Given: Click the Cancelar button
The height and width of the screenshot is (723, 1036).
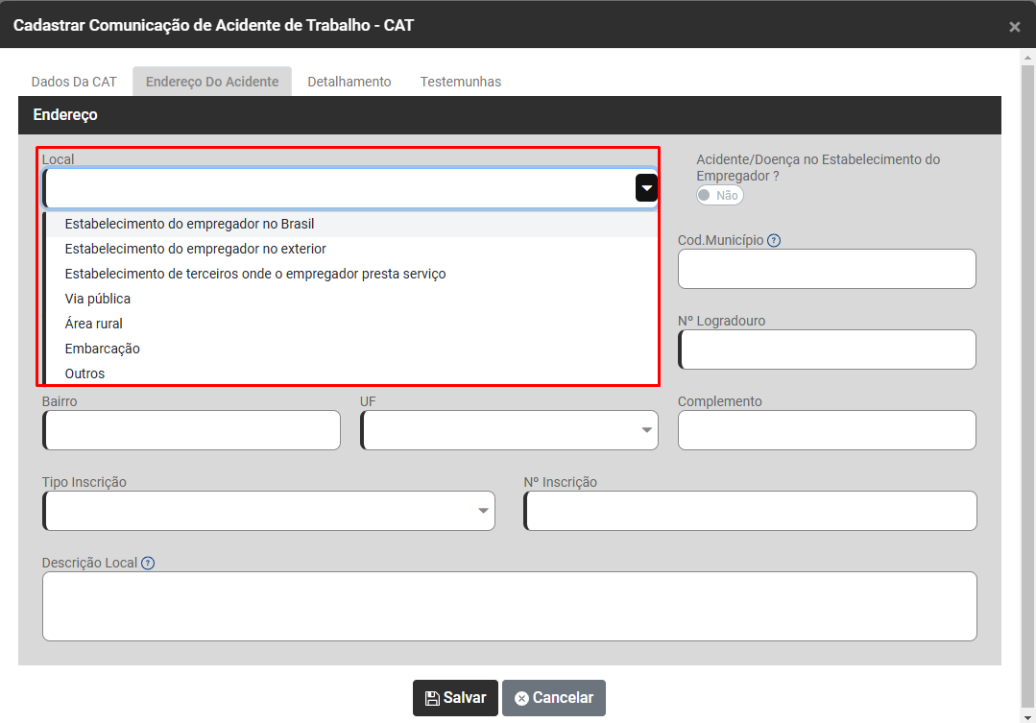Looking at the screenshot, I should 554,698.
